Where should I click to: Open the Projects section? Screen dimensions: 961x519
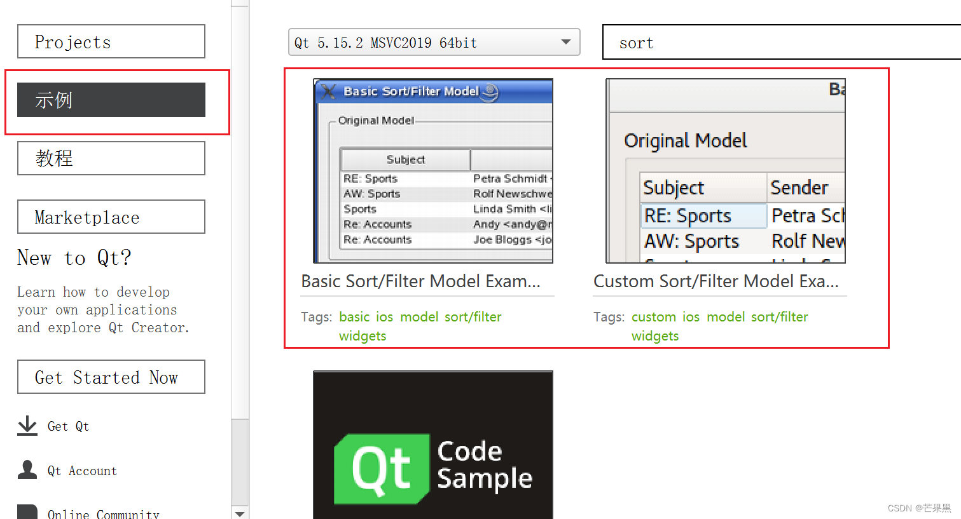click(111, 41)
